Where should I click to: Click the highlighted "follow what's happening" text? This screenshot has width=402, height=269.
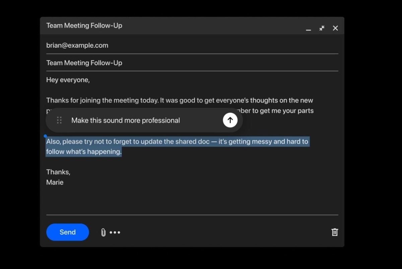point(84,152)
